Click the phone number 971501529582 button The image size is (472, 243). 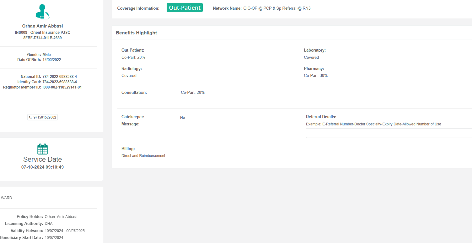(43, 118)
